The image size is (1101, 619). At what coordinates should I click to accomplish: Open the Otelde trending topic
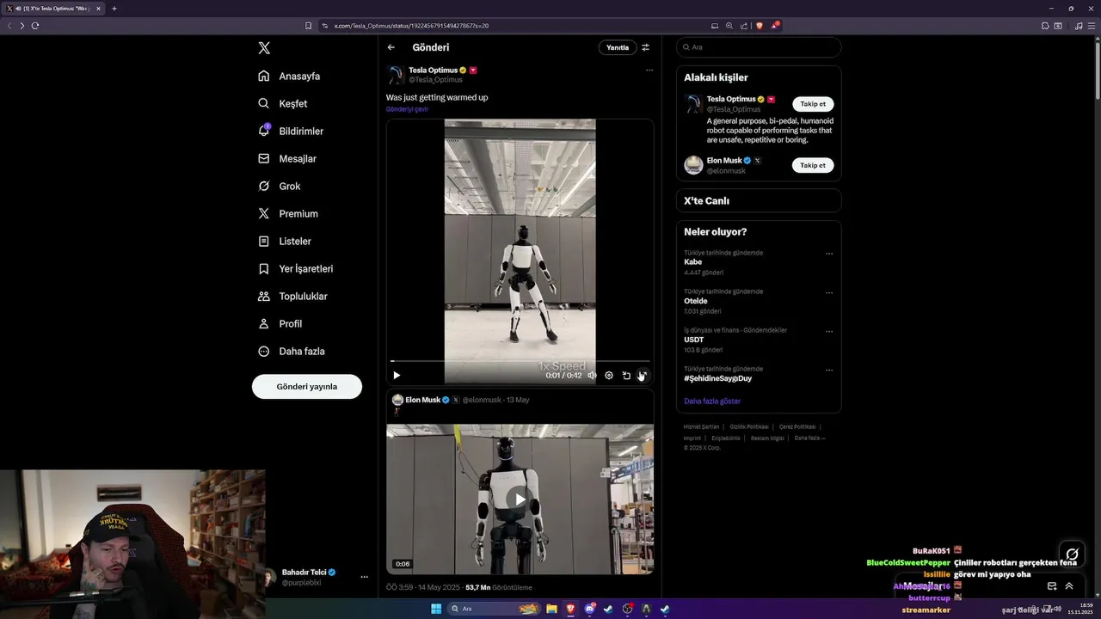pos(696,301)
